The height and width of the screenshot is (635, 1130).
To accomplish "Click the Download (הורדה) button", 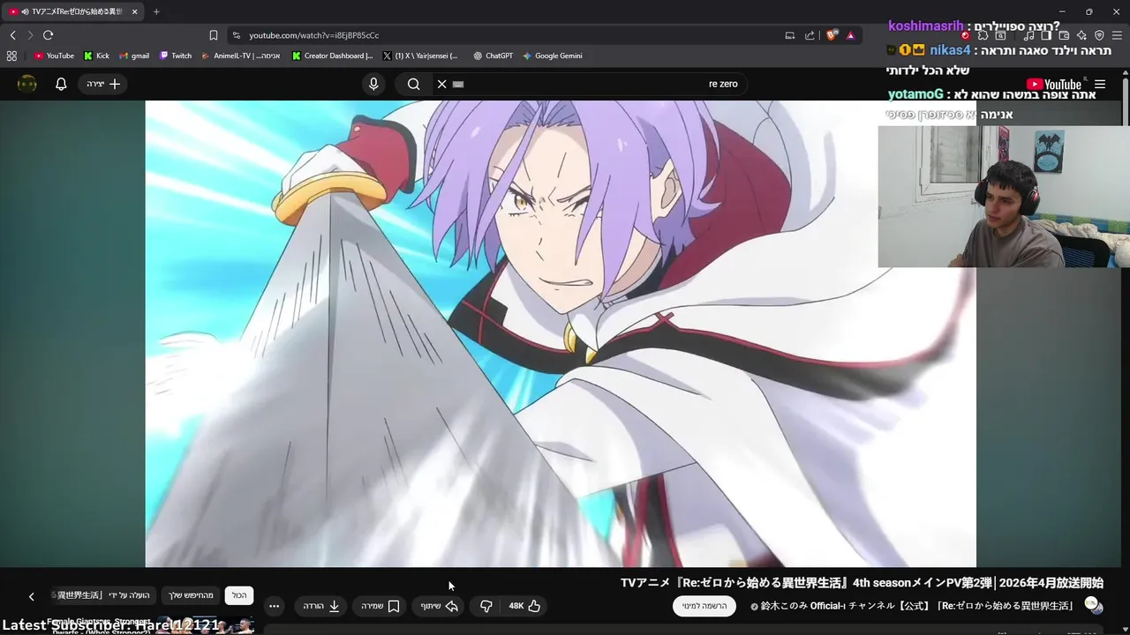I will pos(321,606).
